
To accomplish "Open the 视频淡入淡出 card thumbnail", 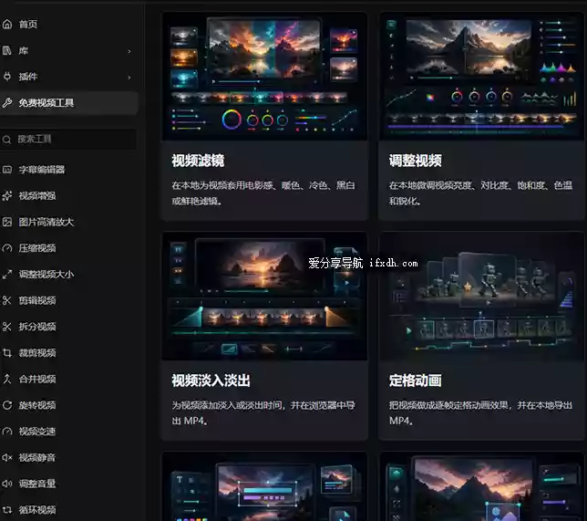I will click(264, 297).
